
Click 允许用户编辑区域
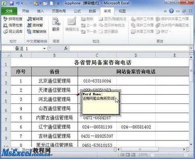172,25
